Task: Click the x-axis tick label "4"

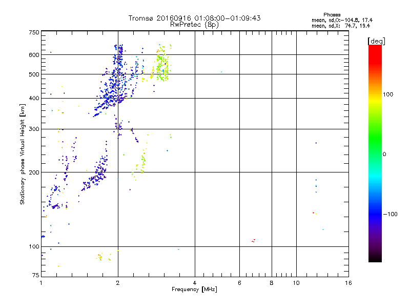Action: click(x=195, y=283)
